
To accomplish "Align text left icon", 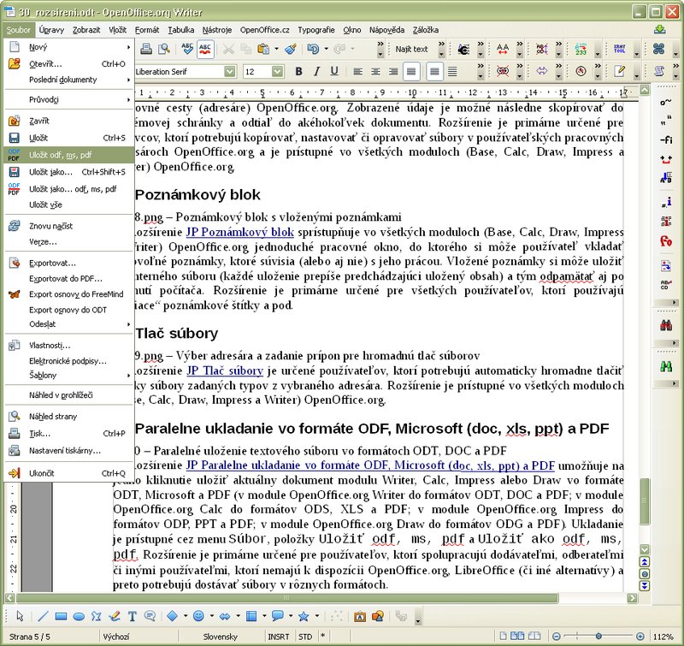I will tap(357, 71).
